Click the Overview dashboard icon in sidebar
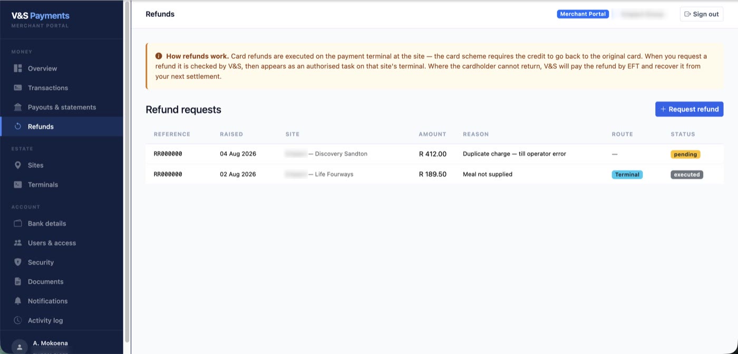The width and height of the screenshot is (738, 354). (18, 68)
